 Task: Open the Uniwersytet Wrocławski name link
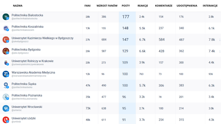click(27, 107)
